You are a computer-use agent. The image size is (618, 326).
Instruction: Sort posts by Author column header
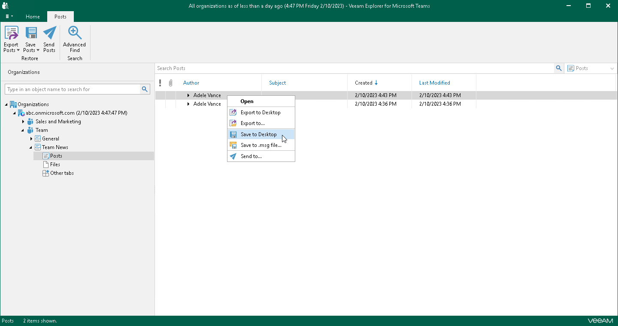191,83
